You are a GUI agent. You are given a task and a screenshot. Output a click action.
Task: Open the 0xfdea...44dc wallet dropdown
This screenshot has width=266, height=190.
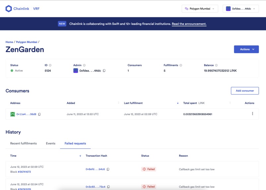point(241,9)
